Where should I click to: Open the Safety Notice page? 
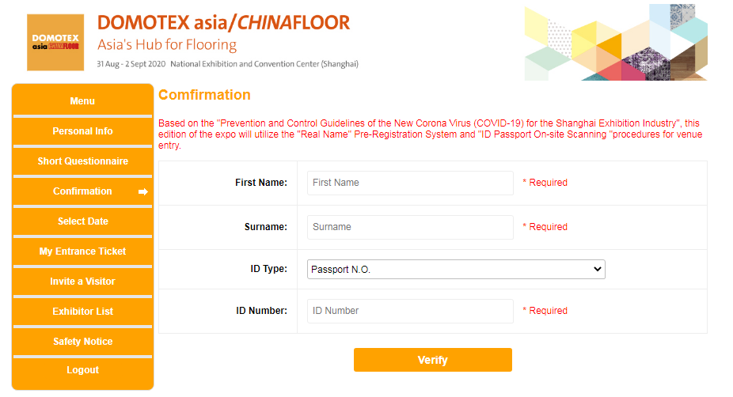tap(82, 342)
